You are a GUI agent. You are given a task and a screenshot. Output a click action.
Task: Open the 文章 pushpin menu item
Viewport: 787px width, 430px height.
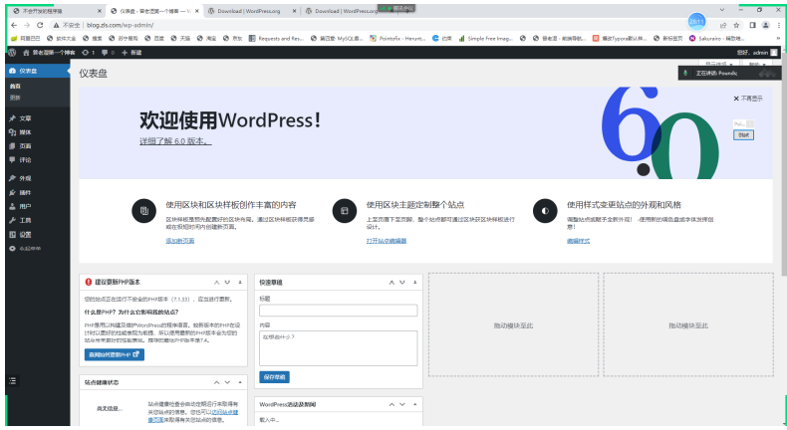(x=38, y=118)
